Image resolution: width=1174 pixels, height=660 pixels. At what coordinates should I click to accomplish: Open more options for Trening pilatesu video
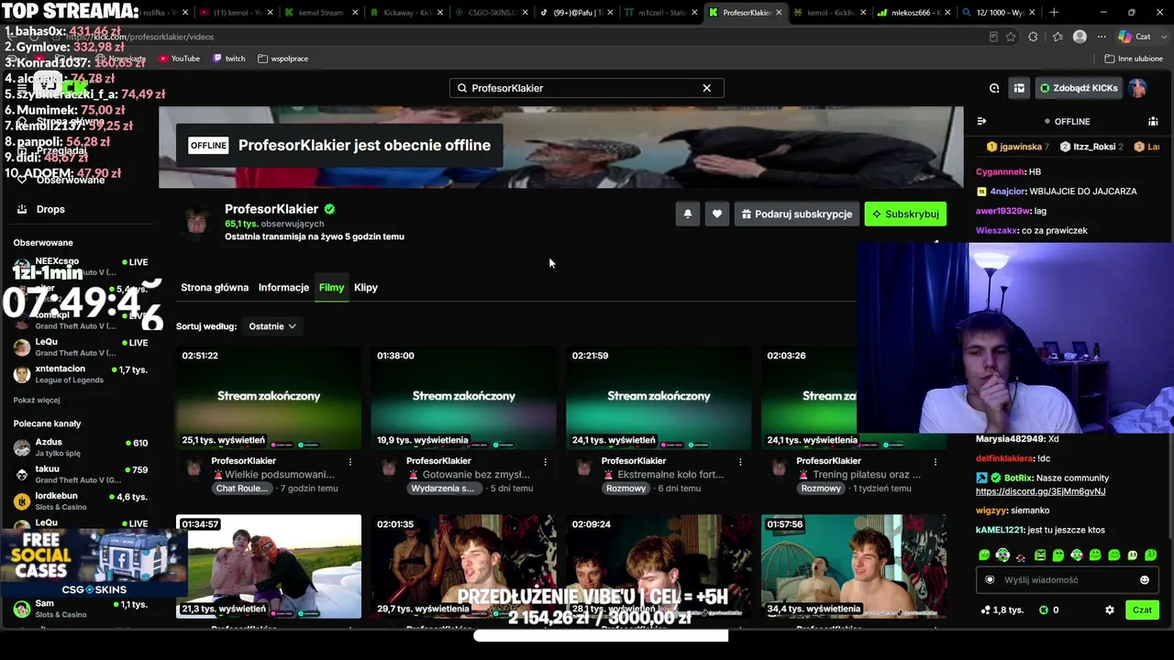pos(935,462)
